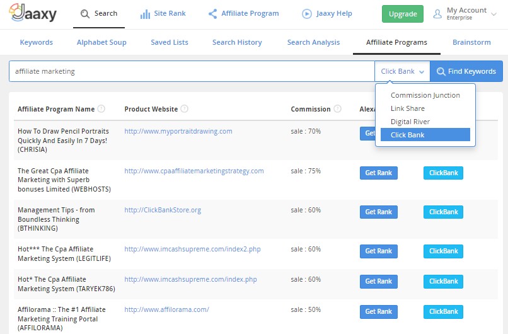Choose Link Share from the dropdown
Screen dimensions: 508x334
425,108
